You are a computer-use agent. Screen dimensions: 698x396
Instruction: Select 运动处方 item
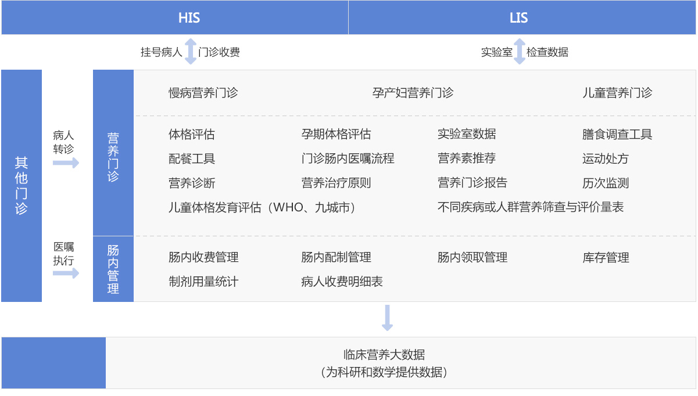point(606,159)
